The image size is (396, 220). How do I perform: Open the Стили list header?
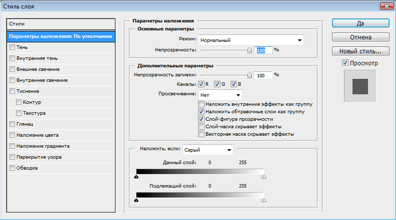pos(61,24)
